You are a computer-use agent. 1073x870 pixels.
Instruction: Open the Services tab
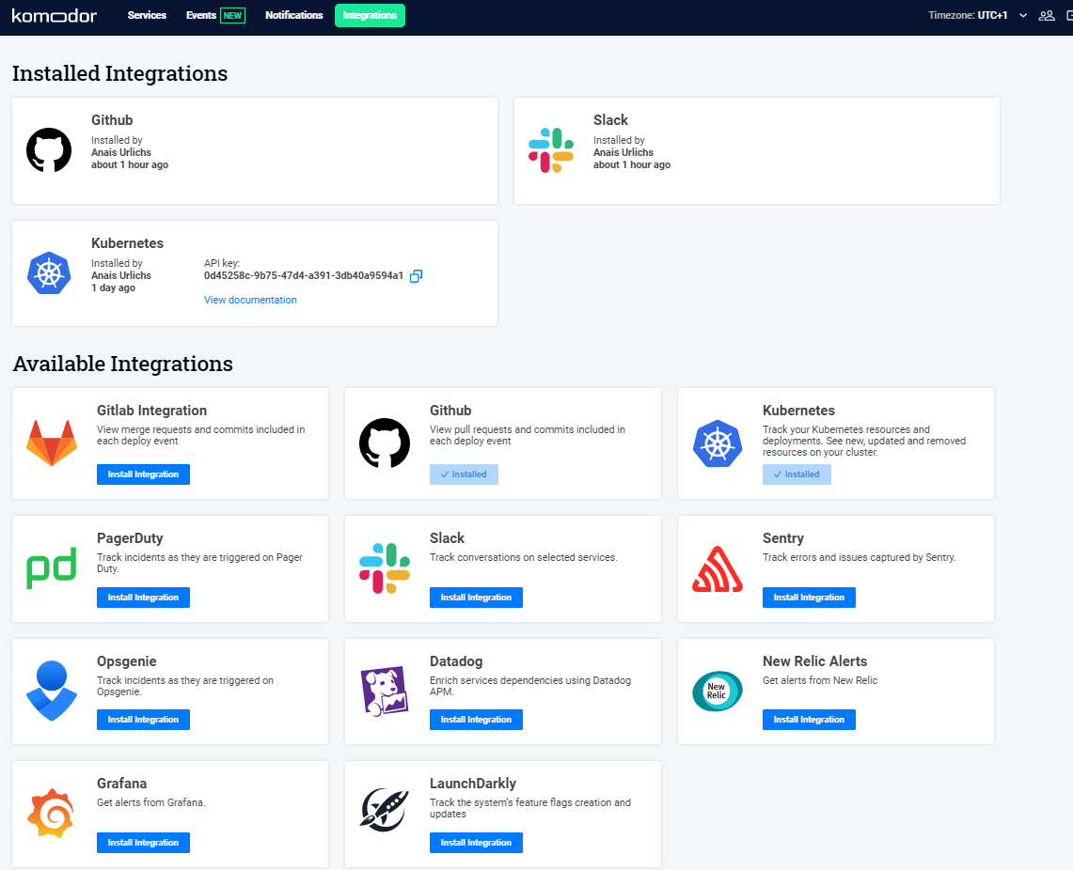pyautogui.click(x=147, y=15)
